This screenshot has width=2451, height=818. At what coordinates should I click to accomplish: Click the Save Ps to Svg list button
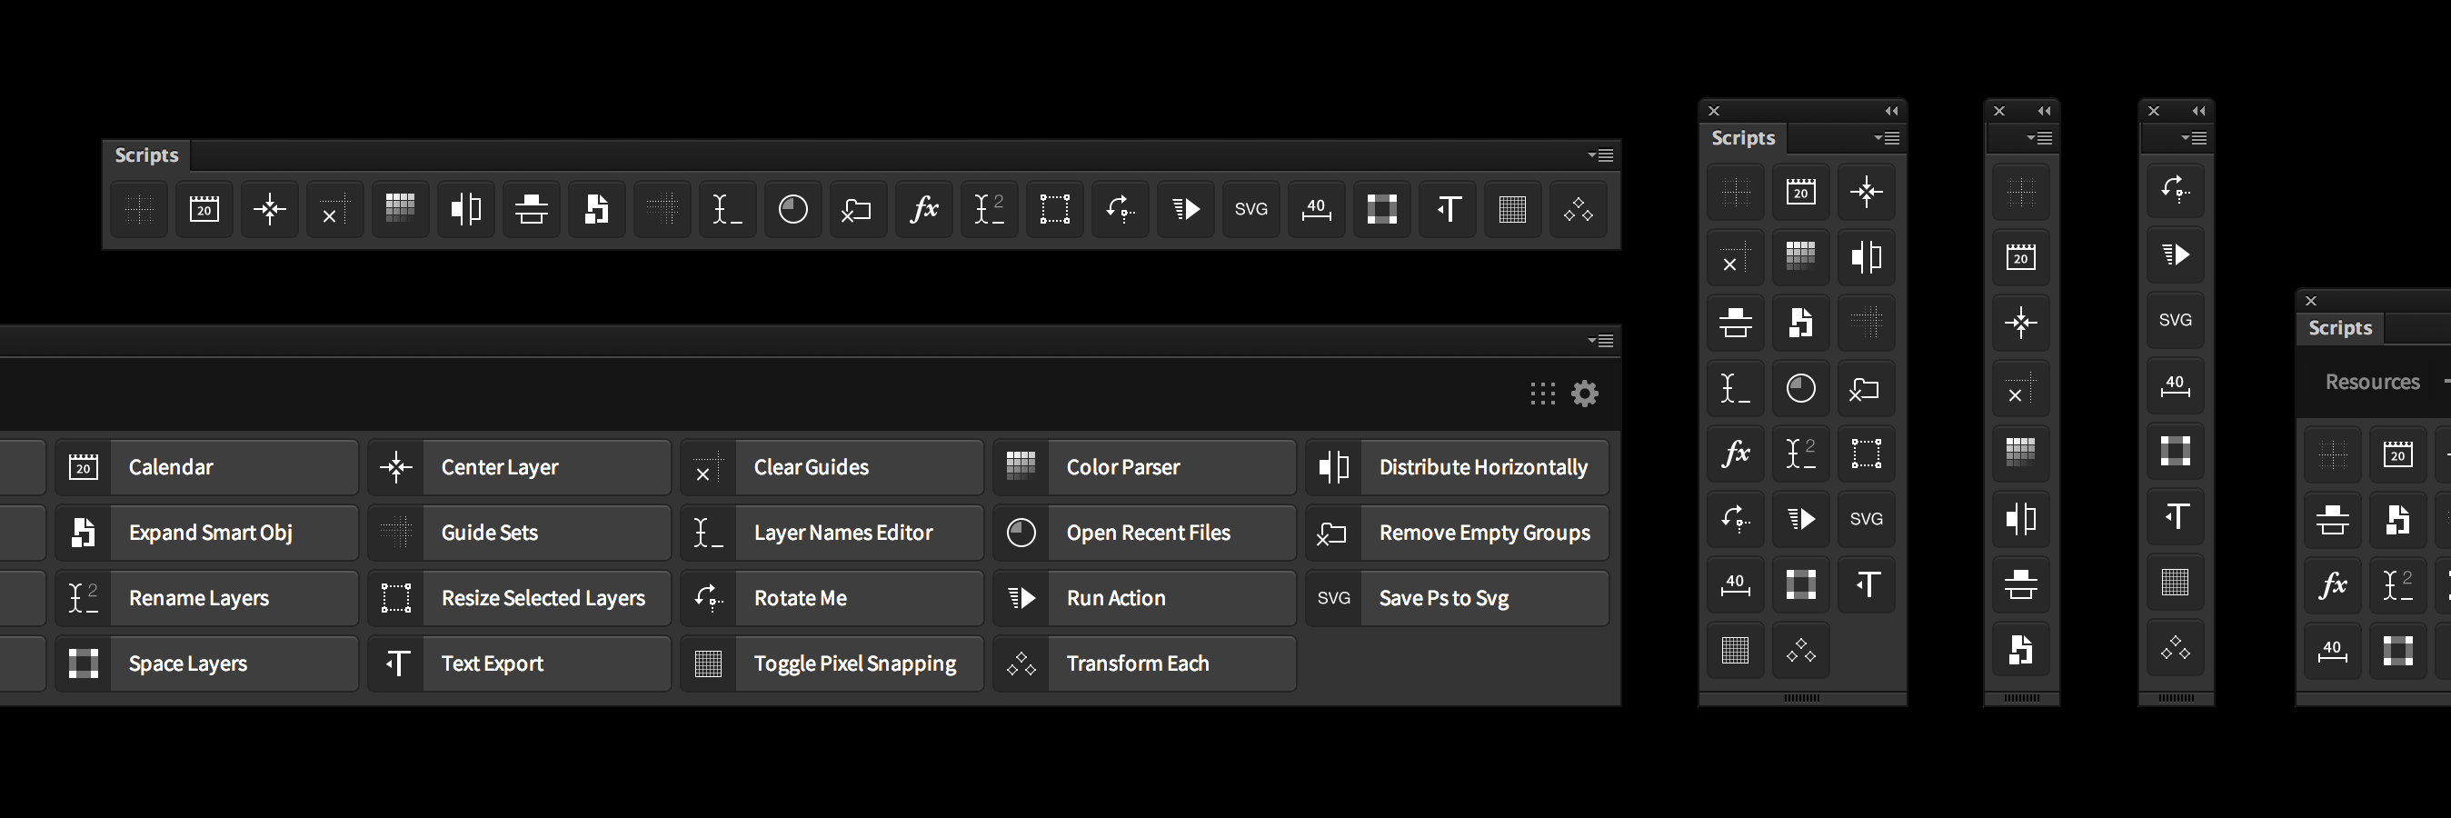click(1458, 598)
